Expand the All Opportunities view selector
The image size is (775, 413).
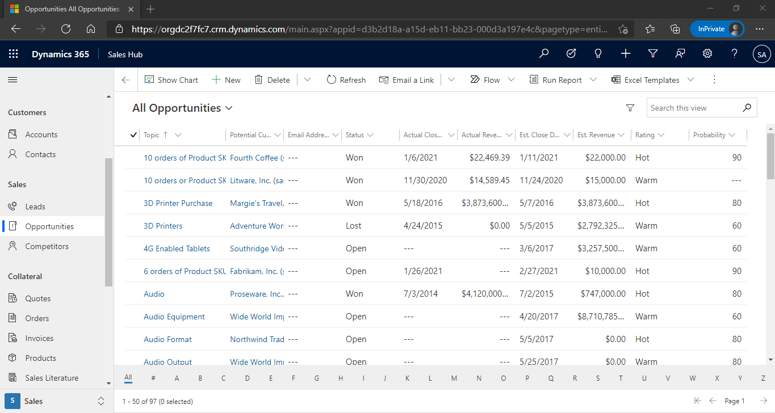[x=229, y=108]
